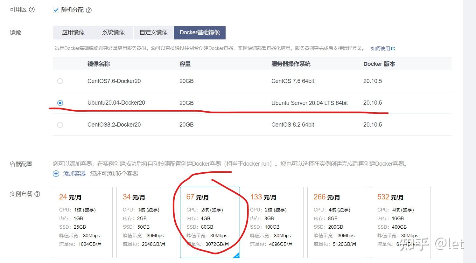
Task: Click the 内存 16GB line in the 532元 plan
Action: [x=390, y=218]
